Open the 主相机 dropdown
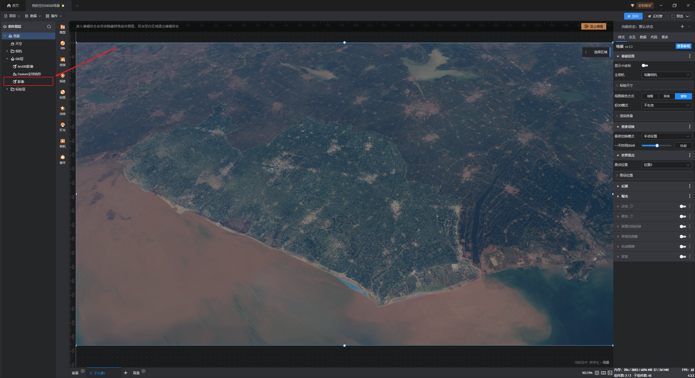Viewport: 695px width, 378px height. pos(666,75)
